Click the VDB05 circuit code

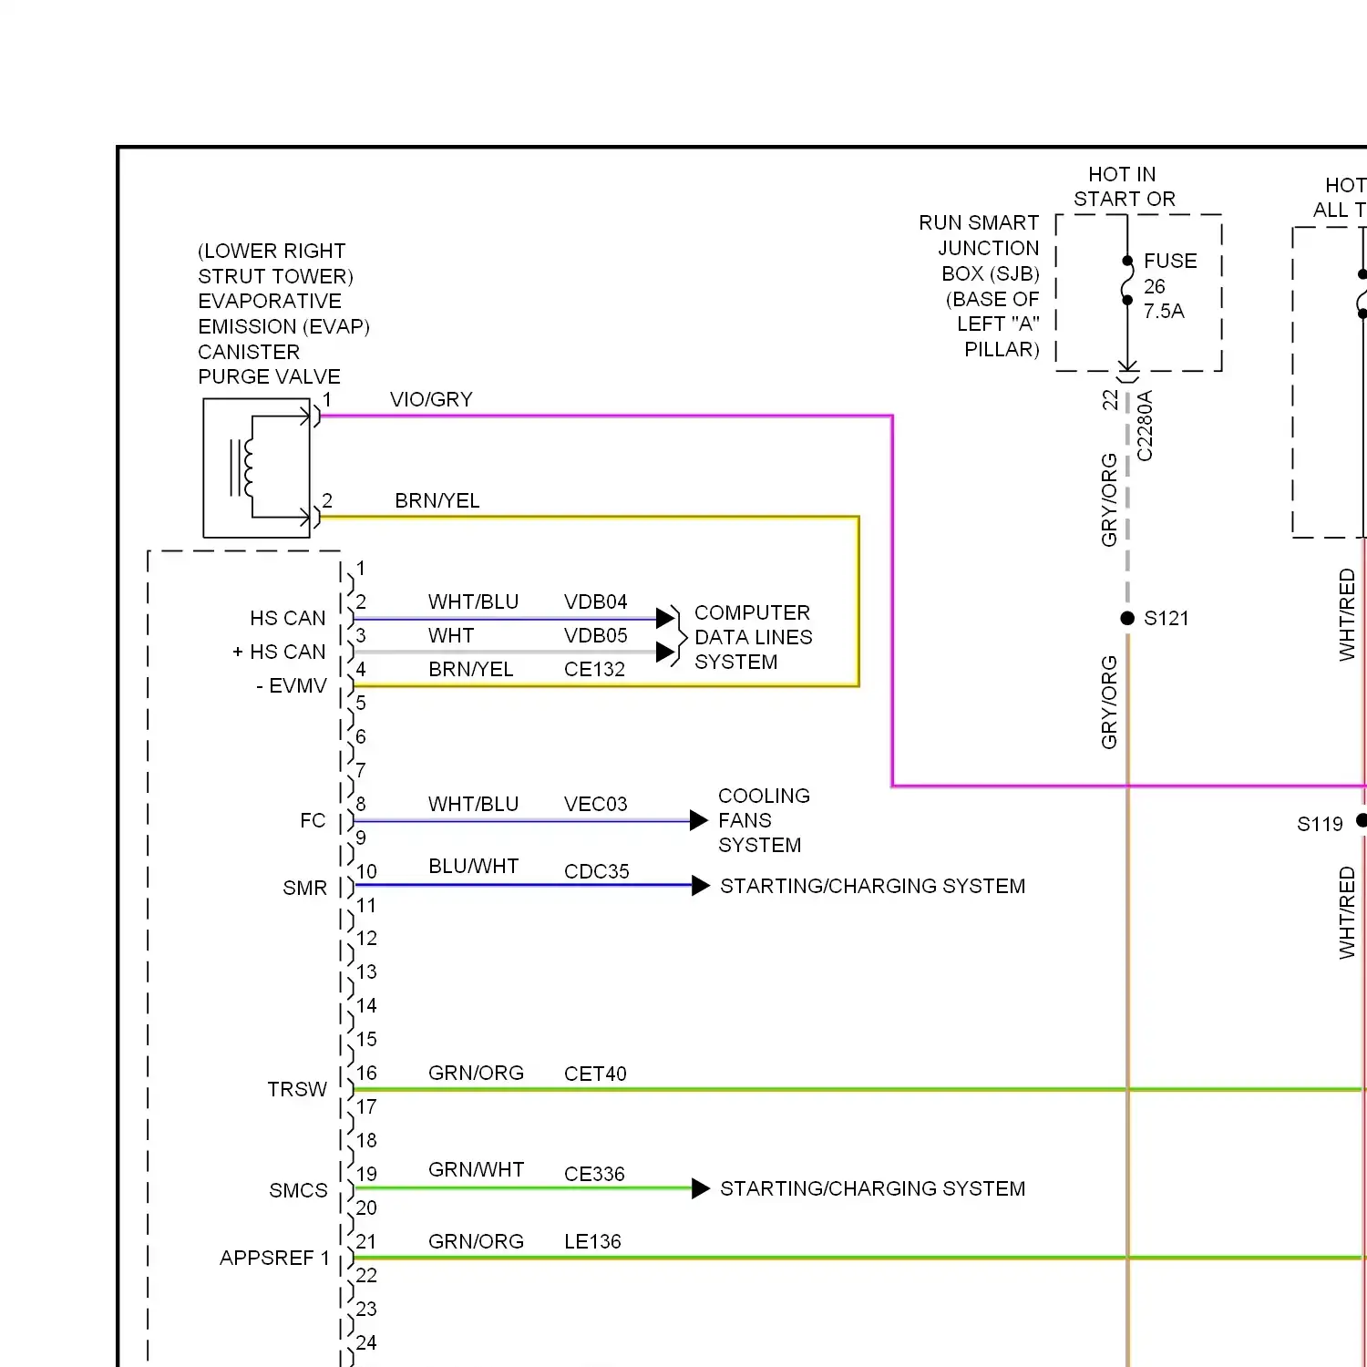point(595,635)
